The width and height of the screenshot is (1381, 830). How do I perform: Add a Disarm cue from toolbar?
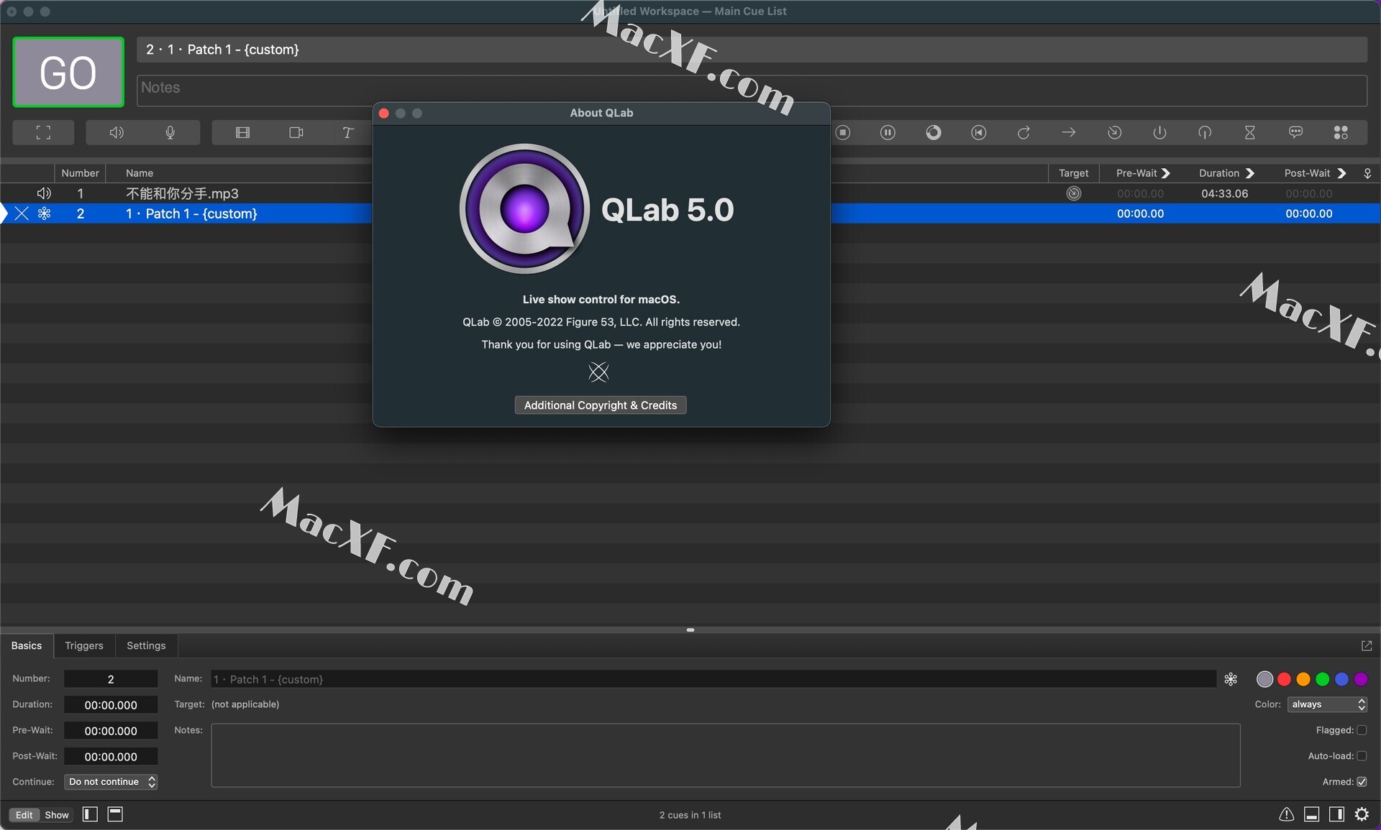[1205, 132]
